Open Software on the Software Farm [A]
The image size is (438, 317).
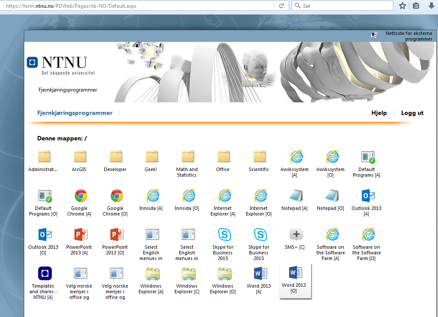click(331, 244)
